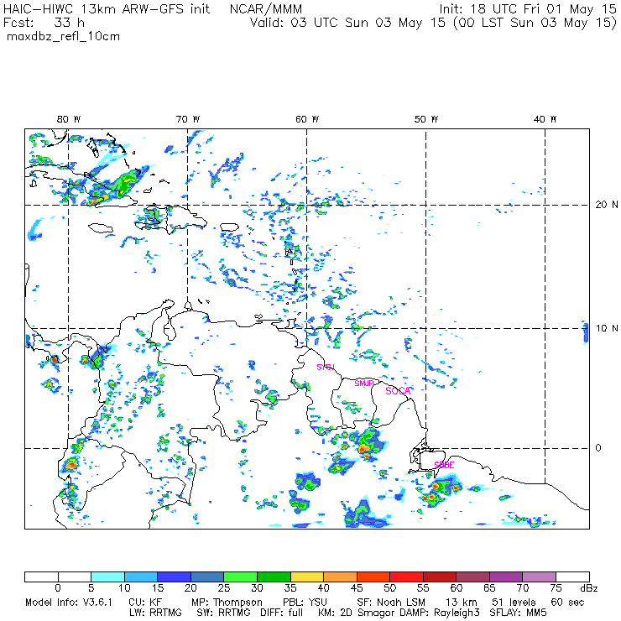Viewport: 621px width, 621px height.
Task: Select the SOCA station label
Action: 398,391
